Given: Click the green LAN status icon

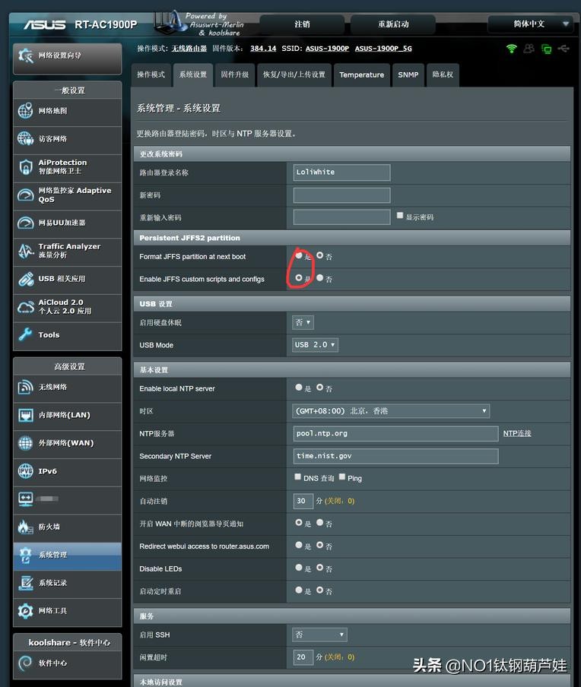Looking at the screenshot, I should click(546, 49).
